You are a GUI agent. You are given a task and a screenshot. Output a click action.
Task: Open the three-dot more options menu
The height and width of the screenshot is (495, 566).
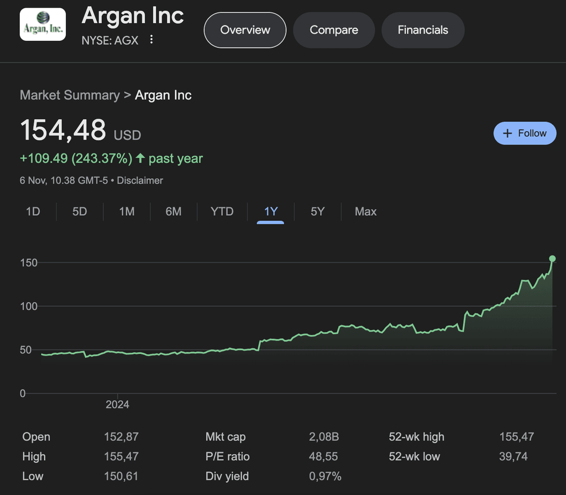pos(151,40)
